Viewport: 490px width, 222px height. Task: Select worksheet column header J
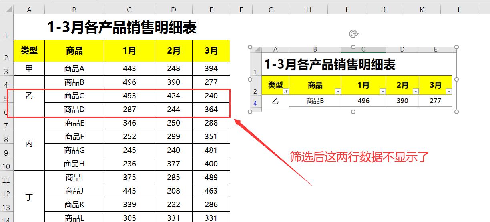point(384,10)
